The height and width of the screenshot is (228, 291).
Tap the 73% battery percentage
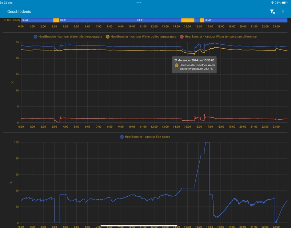pos(278,3)
